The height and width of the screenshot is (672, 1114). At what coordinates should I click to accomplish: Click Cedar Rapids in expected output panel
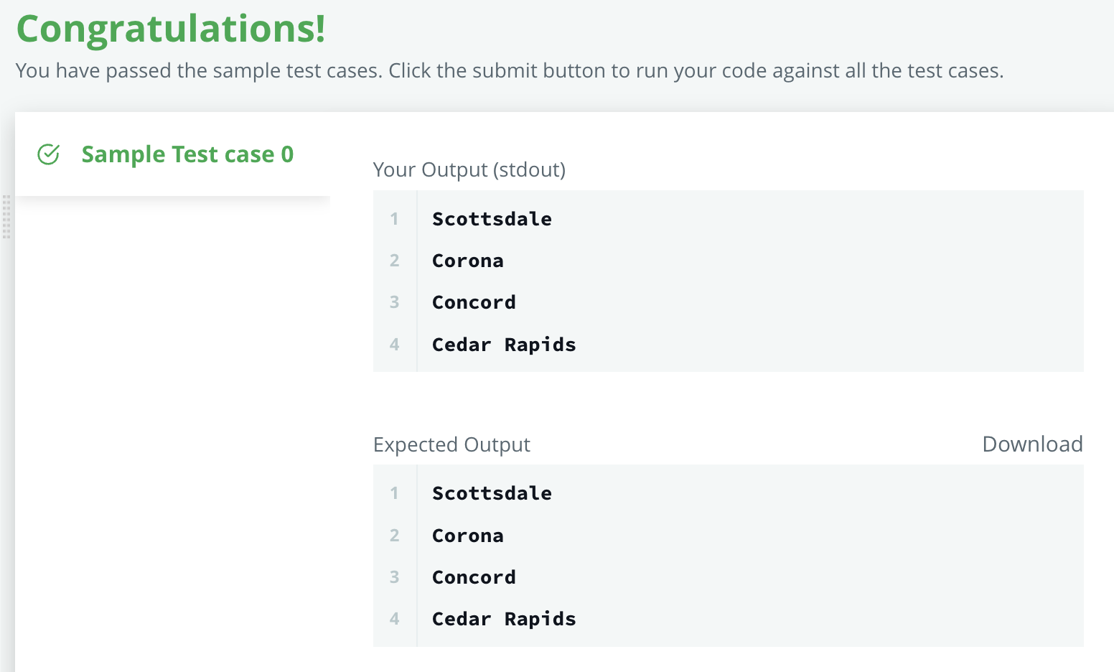click(x=504, y=619)
